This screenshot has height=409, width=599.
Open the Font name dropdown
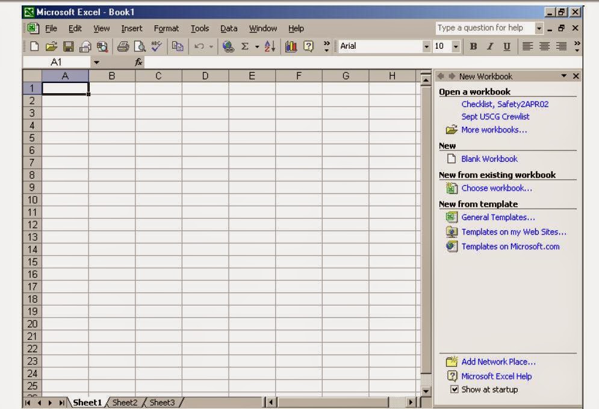[426, 46]
